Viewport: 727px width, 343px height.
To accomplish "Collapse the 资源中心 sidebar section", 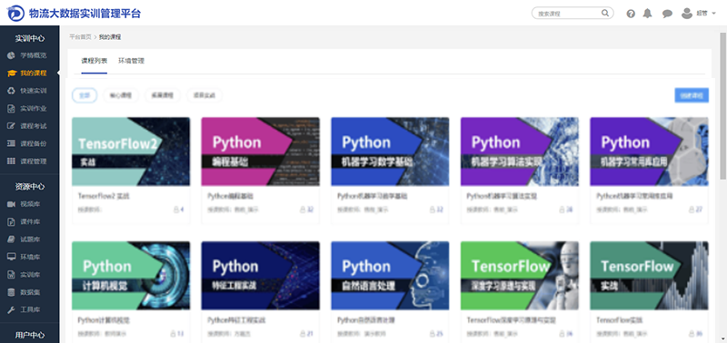I will coord(30,187).
